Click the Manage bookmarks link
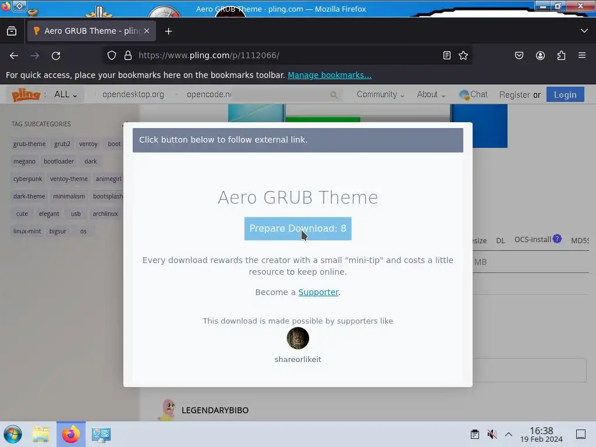The height and width of the screenshot is (447, 596). click(329, 75)
